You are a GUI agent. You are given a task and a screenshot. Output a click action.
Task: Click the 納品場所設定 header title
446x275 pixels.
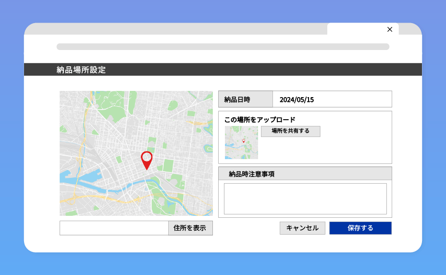tap(81, 70)
